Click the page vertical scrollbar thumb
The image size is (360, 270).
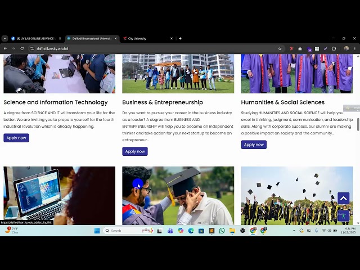[358, 124]
